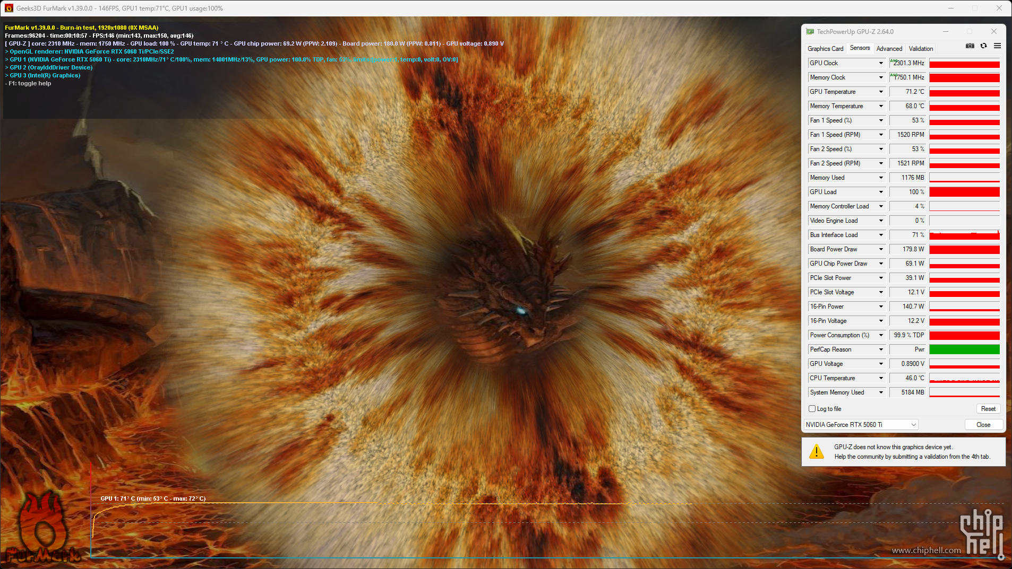Screen dimensions: 1012x569
Task: Expand the Memory Temperature sensor dropdown
Action: (x=881, y=106)
